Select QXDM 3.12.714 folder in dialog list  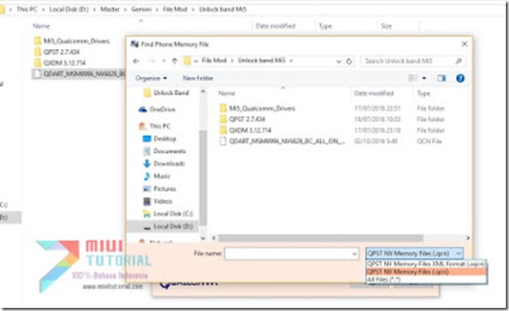pyautogui.click(x=250, y=130)
